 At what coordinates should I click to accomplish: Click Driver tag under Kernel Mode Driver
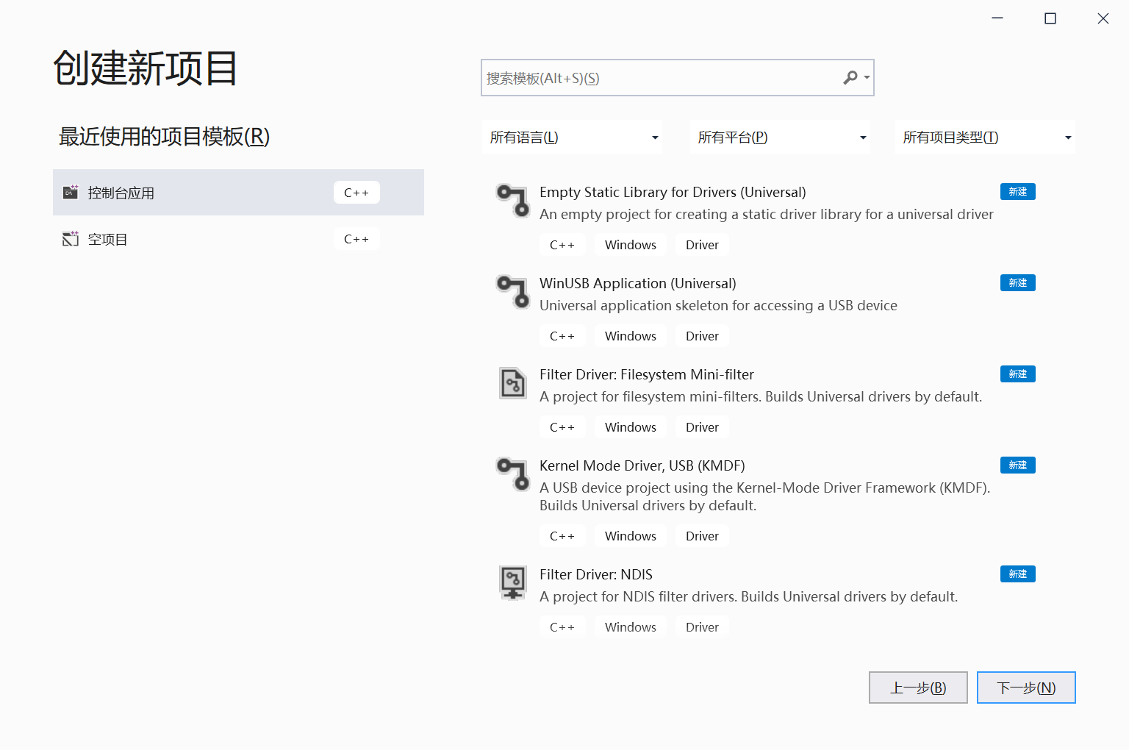702,536
